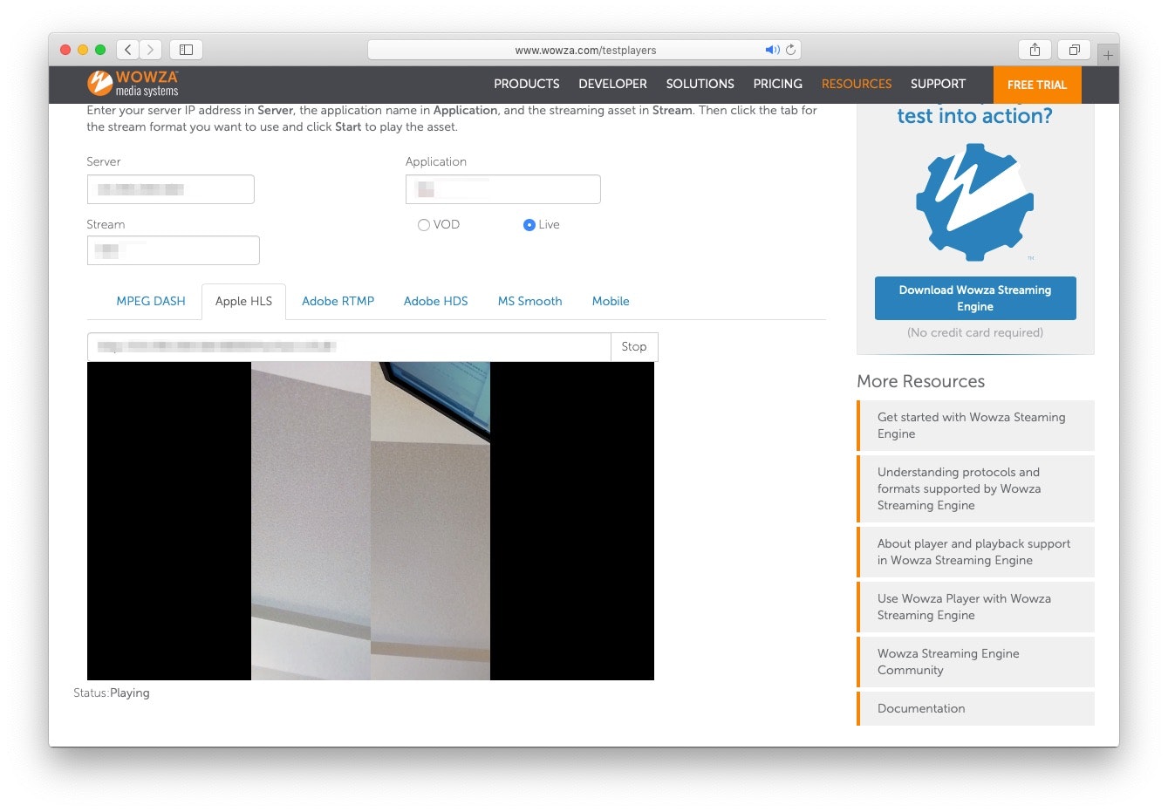Toggle the Safari sidebar button

coord(186,50)
